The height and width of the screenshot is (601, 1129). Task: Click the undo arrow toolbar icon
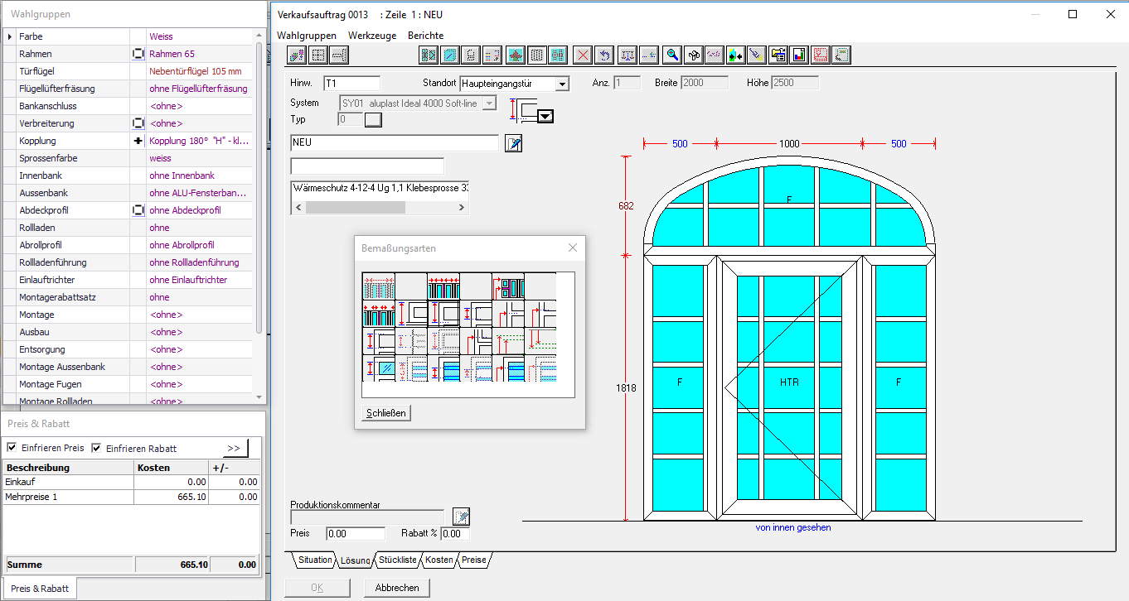click(x=605, y=55)
